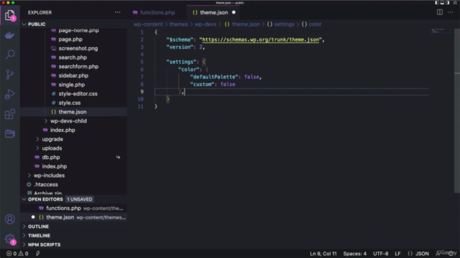460x258 pixels.
Task: Expand the wp-devs-child folder
Action: click(x=68, y=121)
